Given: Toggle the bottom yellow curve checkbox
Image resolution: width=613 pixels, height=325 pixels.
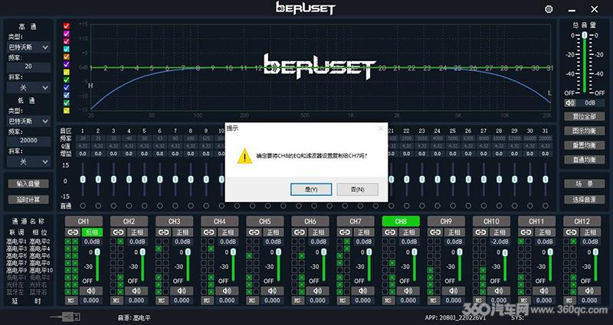Looking at the screenshot, I should pos(67,110).
